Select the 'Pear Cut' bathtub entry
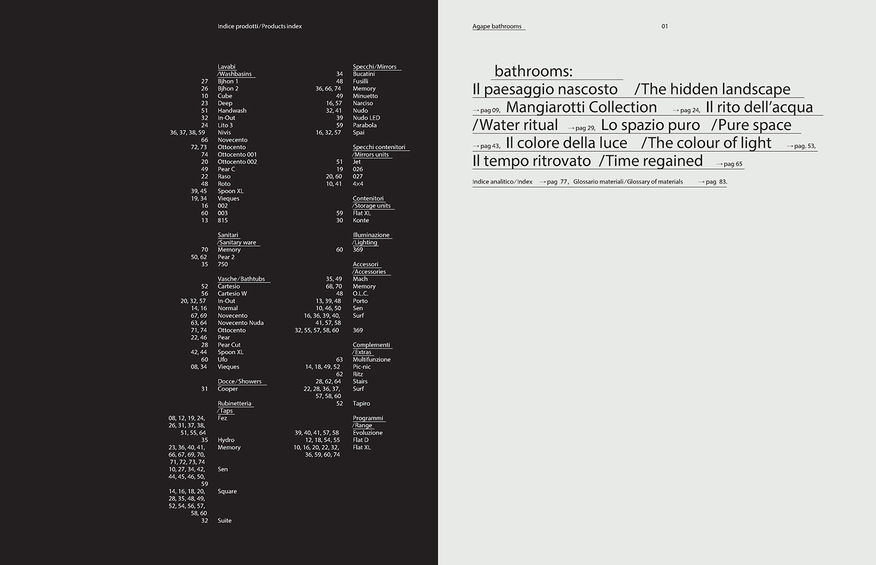Viewport: 876px width, 565px height. tap(229, 345)
